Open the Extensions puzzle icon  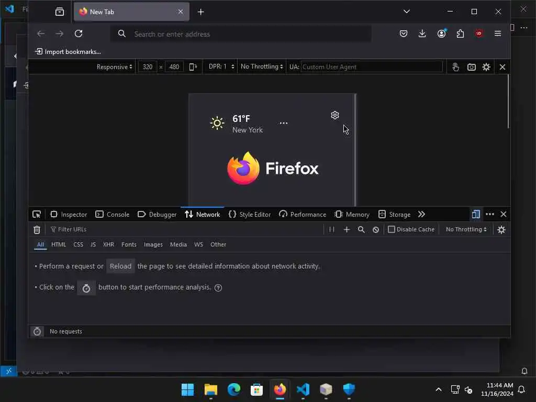coord(460,33)
